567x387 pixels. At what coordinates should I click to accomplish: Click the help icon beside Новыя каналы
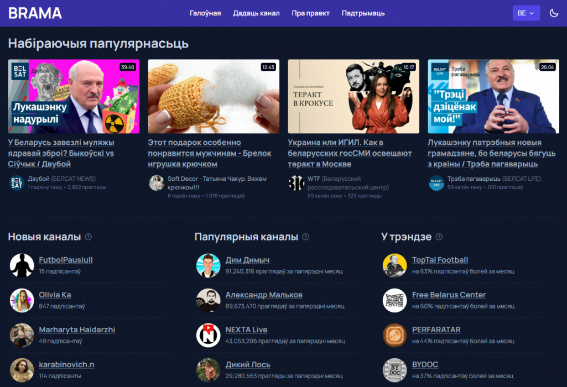pos(89,237)
